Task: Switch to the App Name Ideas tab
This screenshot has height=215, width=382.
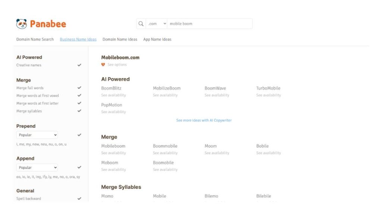Action: pos(157,39)
